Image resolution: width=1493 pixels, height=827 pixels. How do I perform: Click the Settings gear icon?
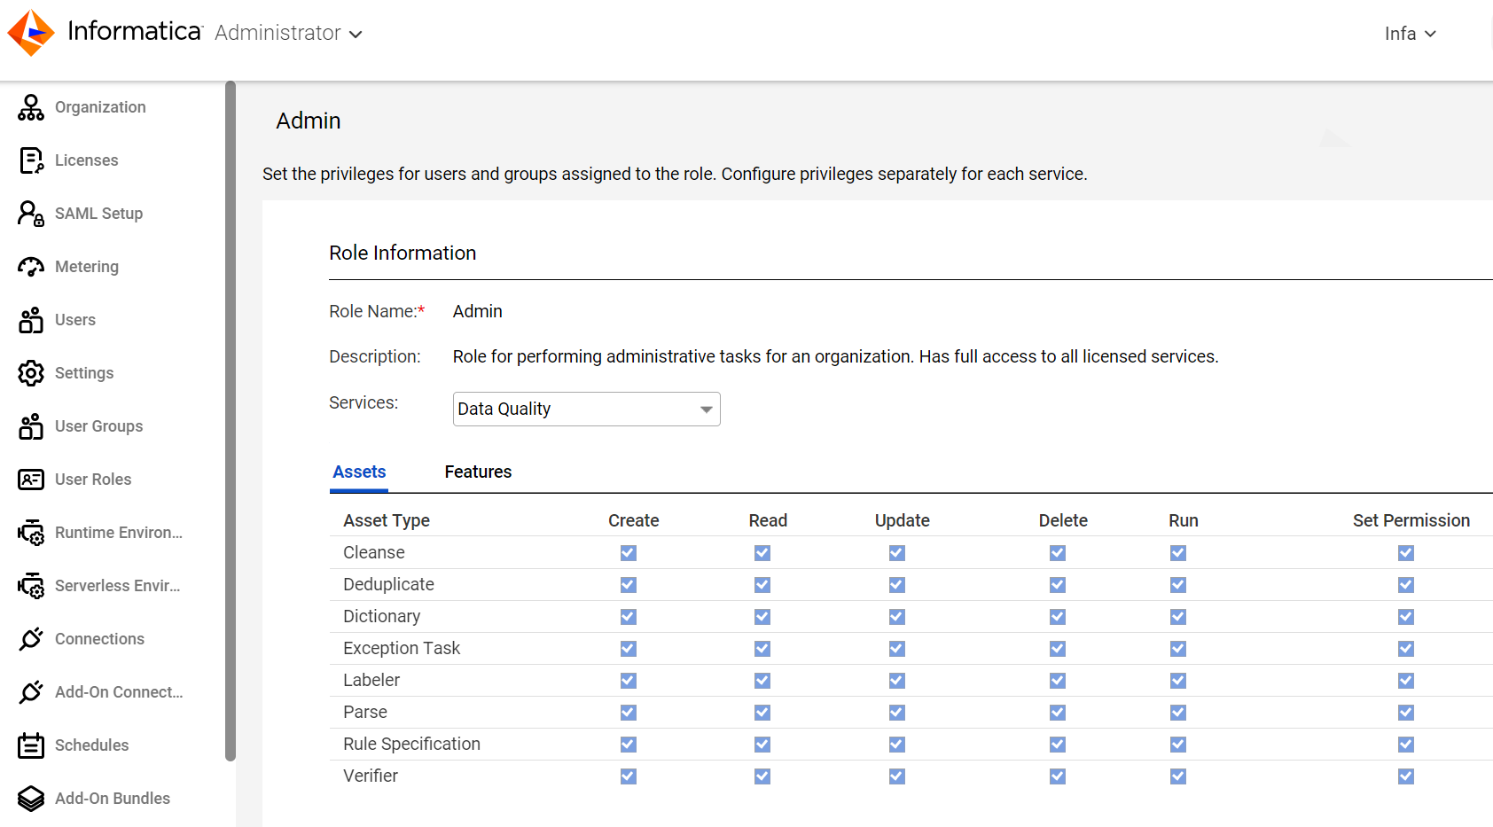click(31, 373)
